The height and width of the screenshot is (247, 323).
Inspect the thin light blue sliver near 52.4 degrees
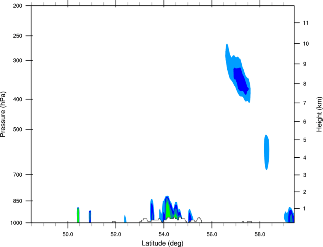tap(125, 218)
